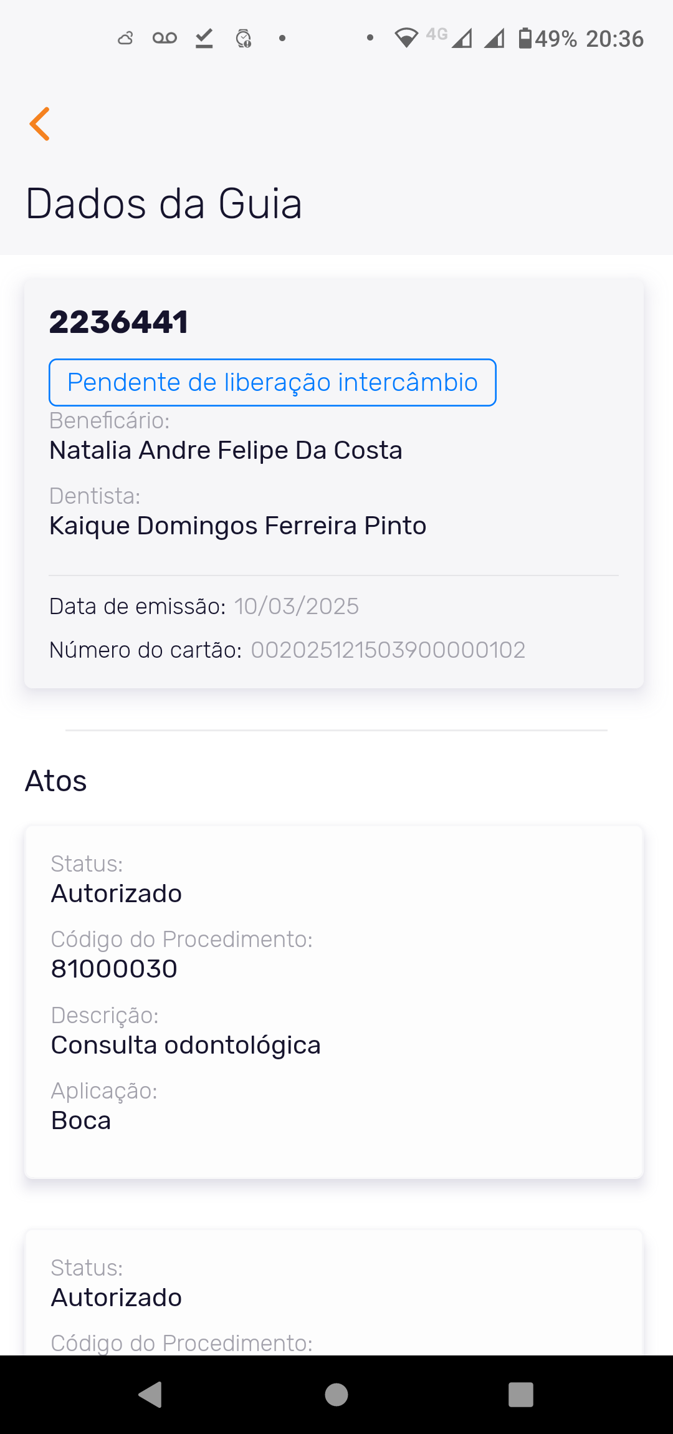
Task: Open recent apps with square button
Action: click(521, 1395)
